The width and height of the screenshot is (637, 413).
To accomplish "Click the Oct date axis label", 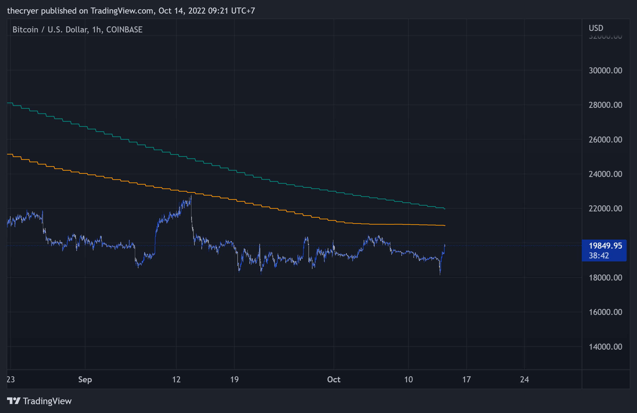I will point(334,380).
